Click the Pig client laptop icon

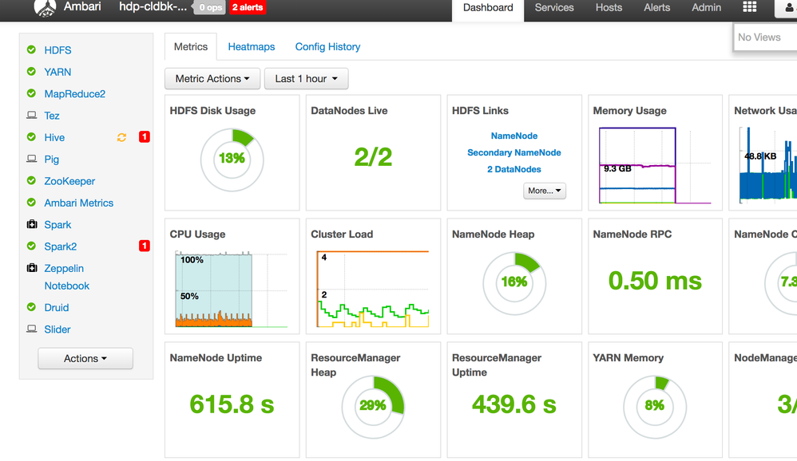pos(31,159)
